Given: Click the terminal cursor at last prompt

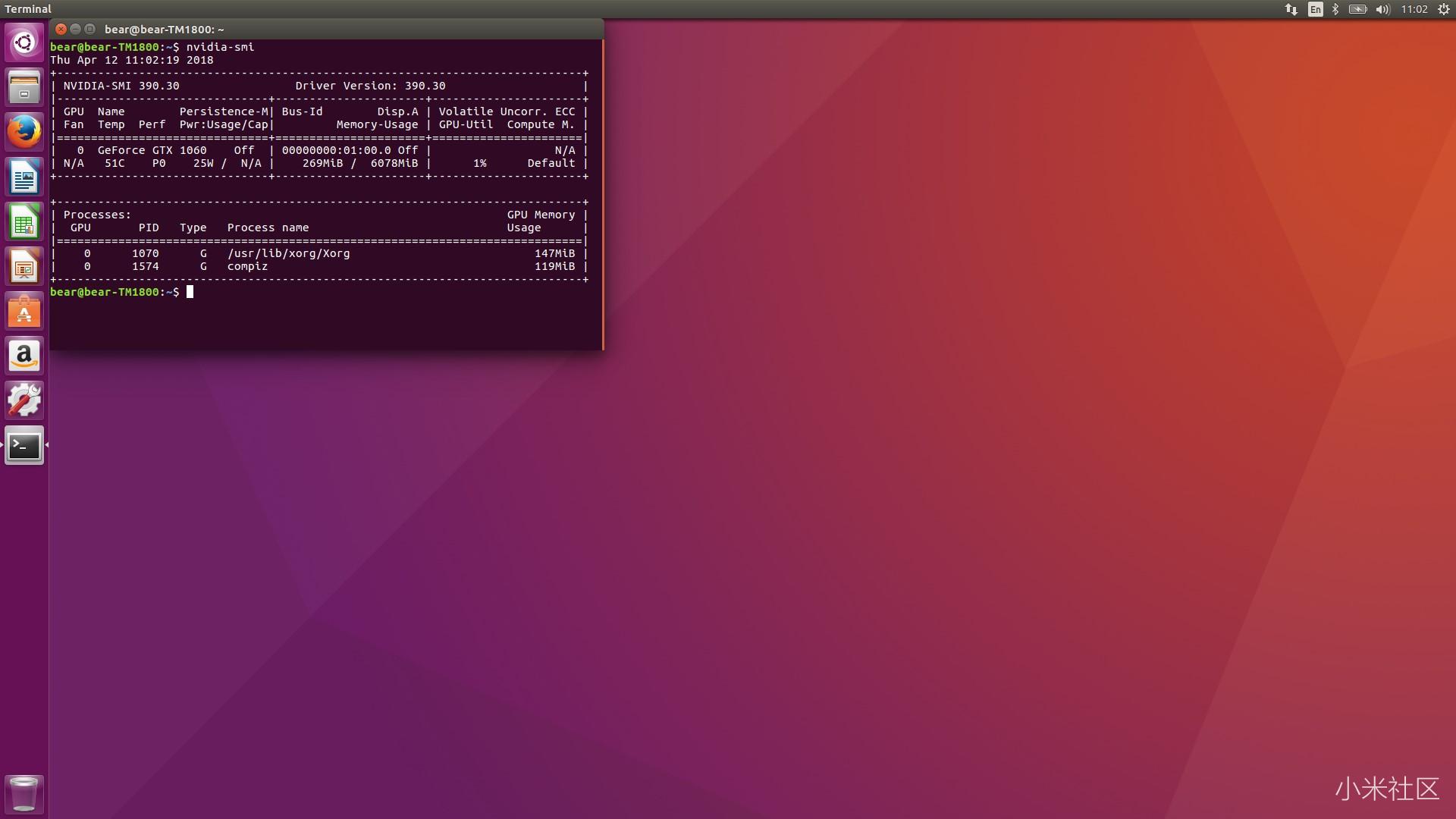Looking at the screenshot, I should [190, 292].
